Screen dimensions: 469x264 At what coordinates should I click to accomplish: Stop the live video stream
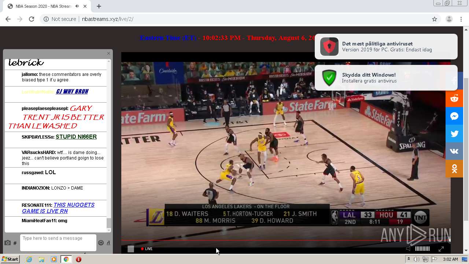point(131,249)
